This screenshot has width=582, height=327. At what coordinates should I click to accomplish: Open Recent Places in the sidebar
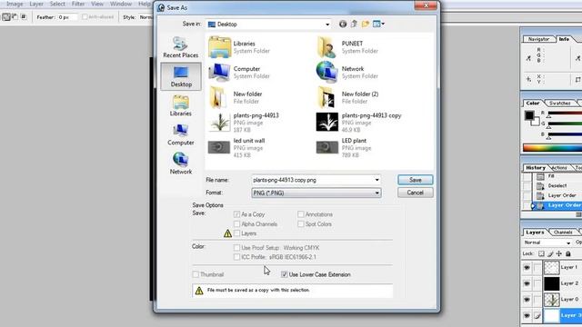pos(180,47)
